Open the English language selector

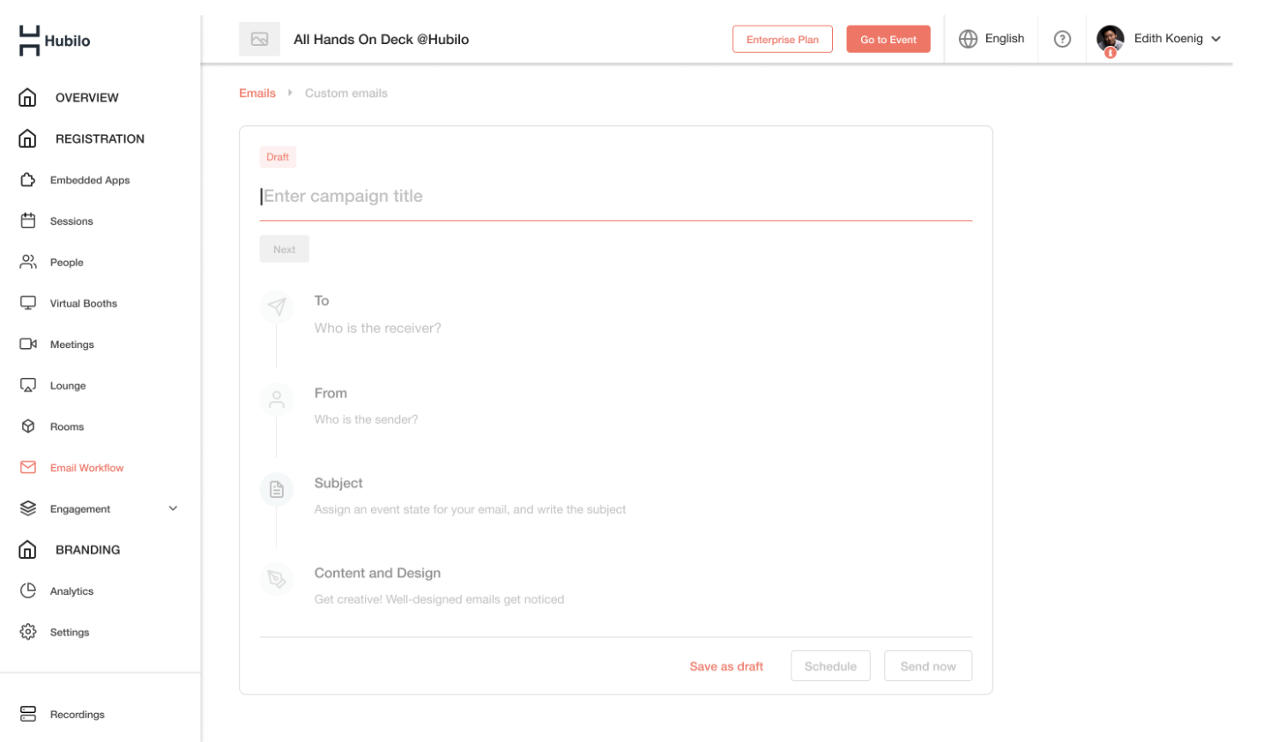(x=992, y=39)
